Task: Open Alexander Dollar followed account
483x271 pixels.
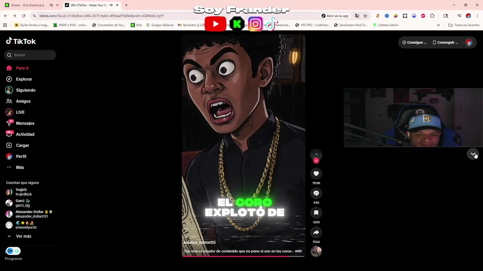Action: tap(29, 214)
